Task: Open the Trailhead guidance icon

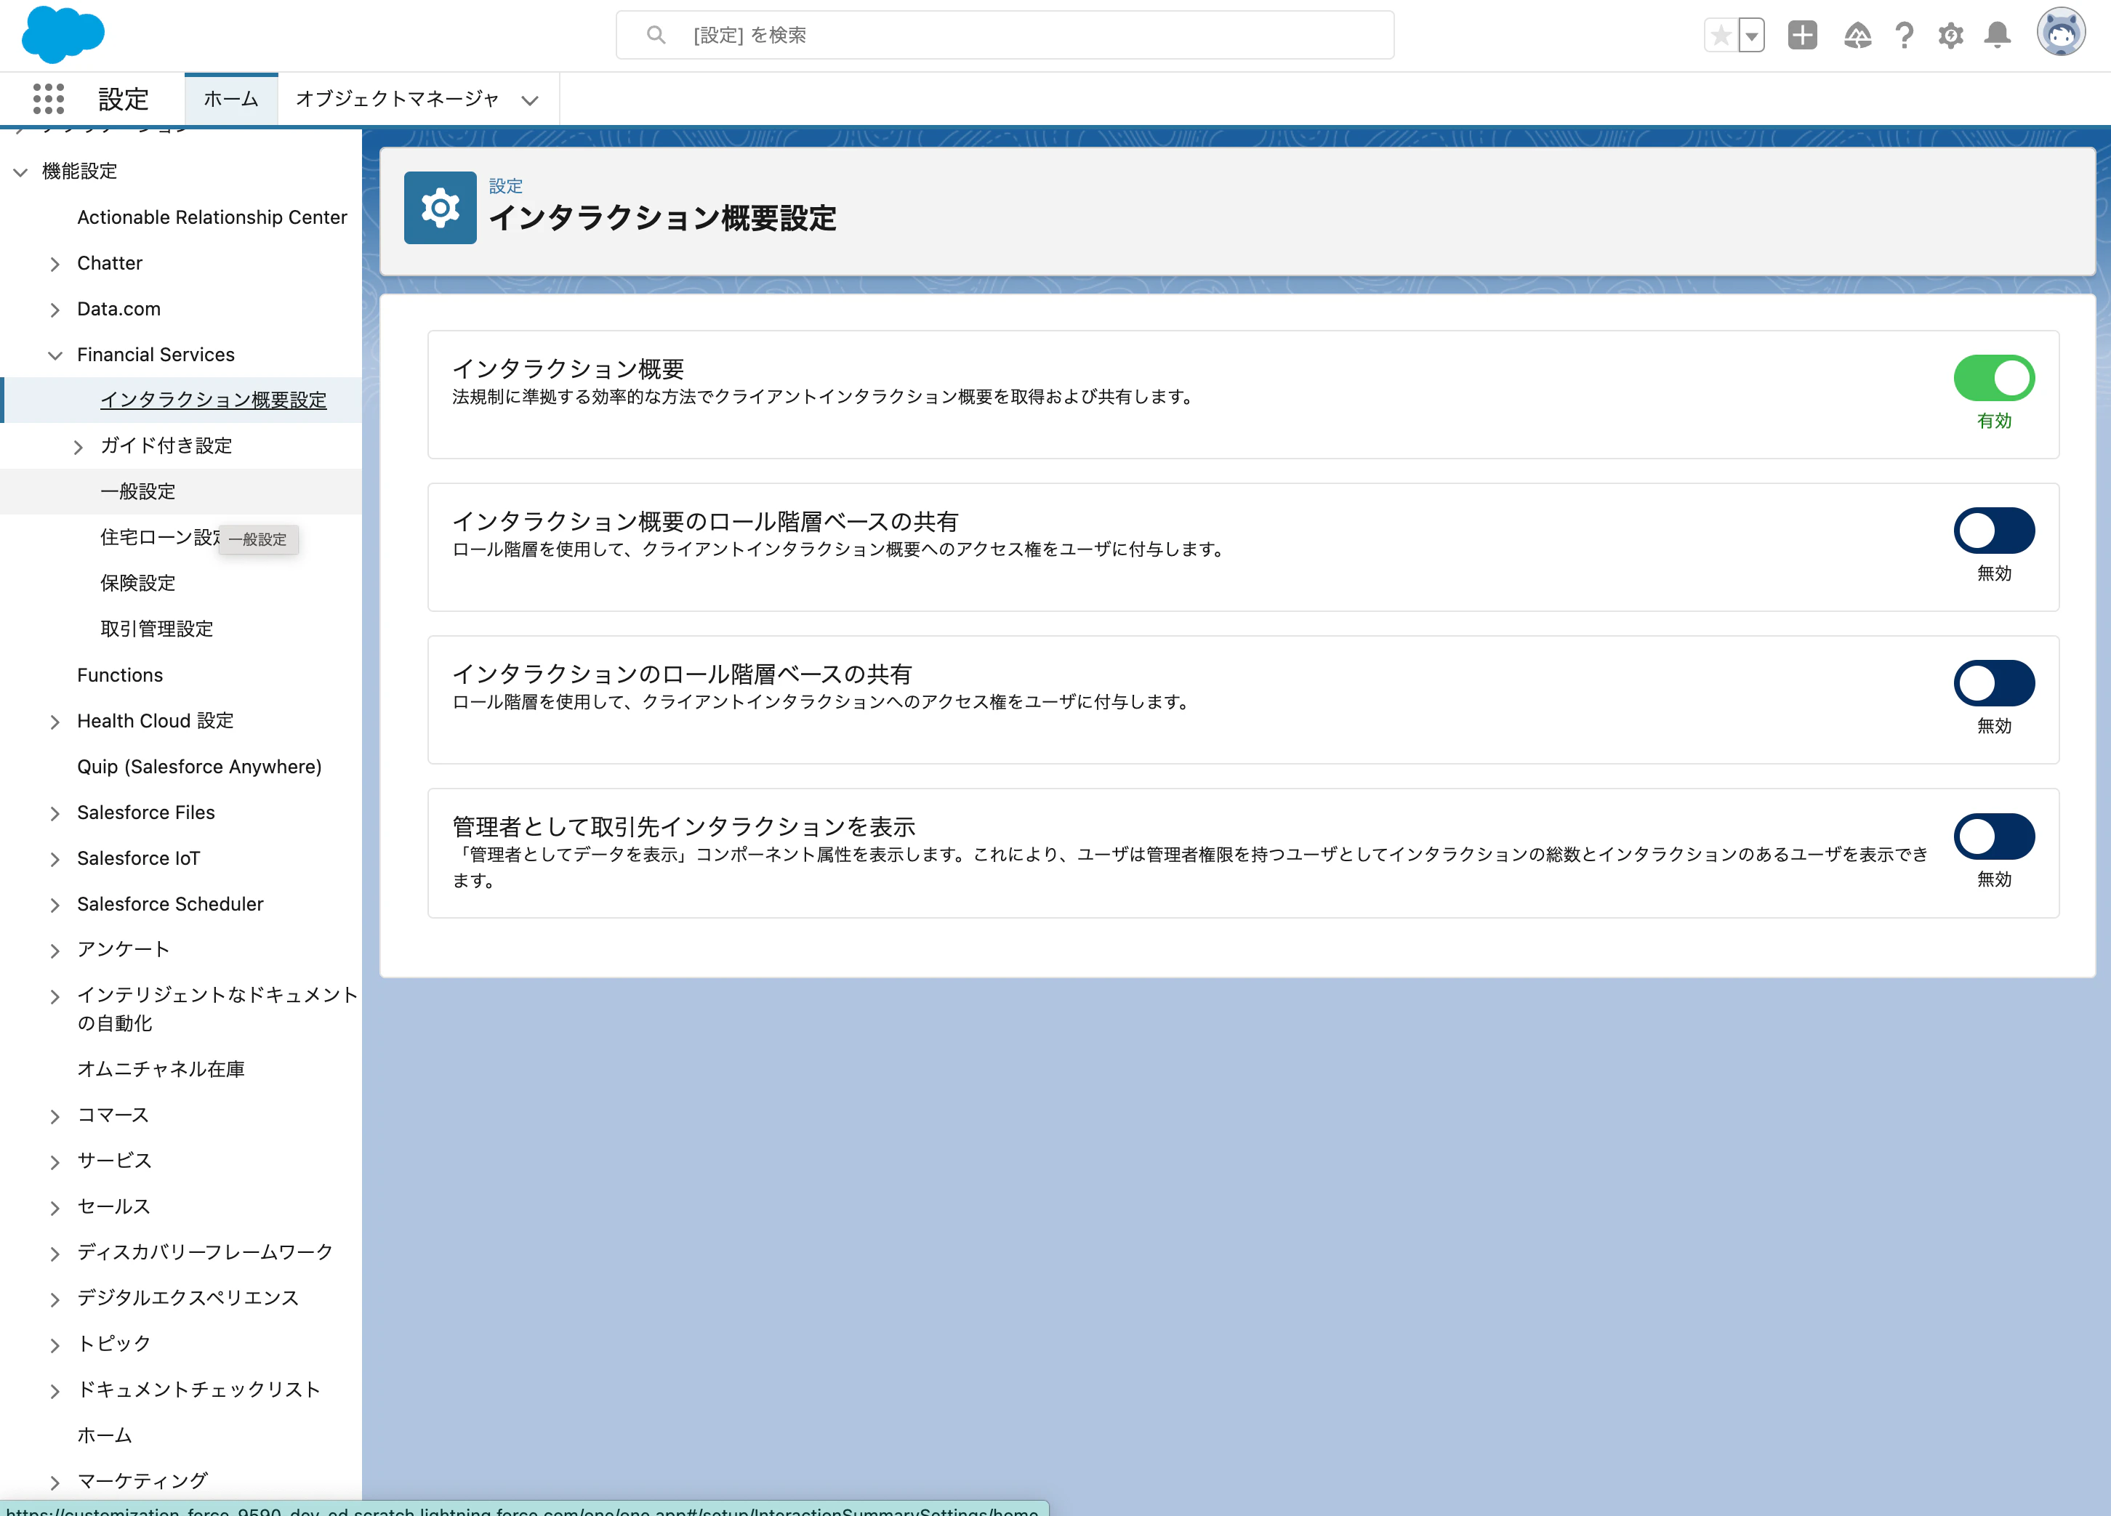Action: [x=1857, y=36]
